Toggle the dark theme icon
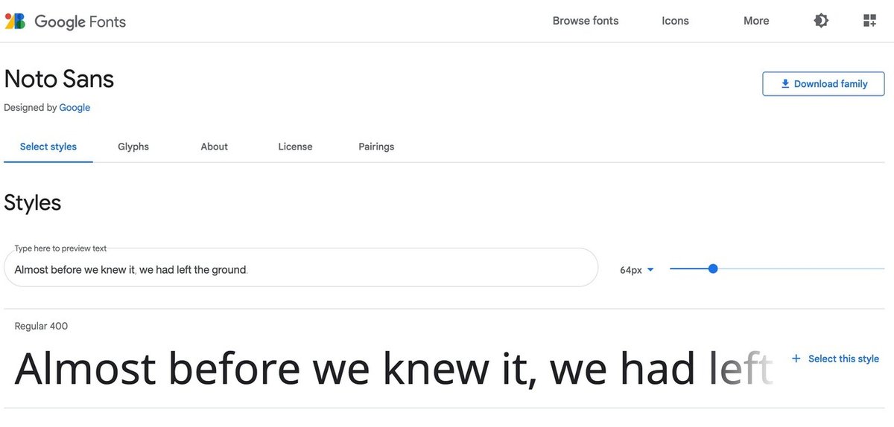 point(821,21)
